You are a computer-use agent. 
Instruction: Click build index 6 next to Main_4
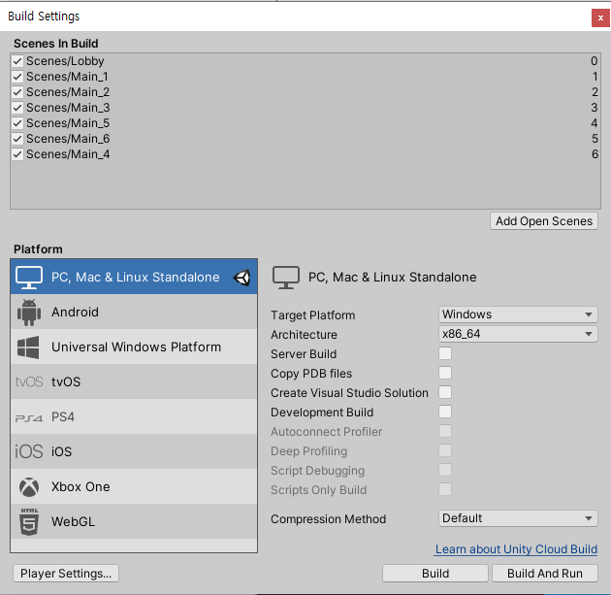click(595, 154)
